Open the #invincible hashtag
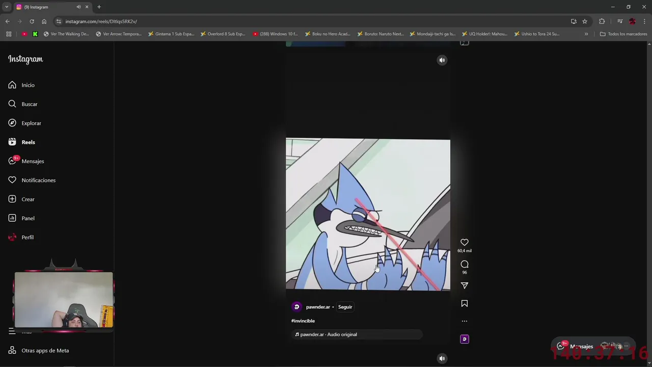The height and width of the screenshot is (367, 652). tap(303, 321)
